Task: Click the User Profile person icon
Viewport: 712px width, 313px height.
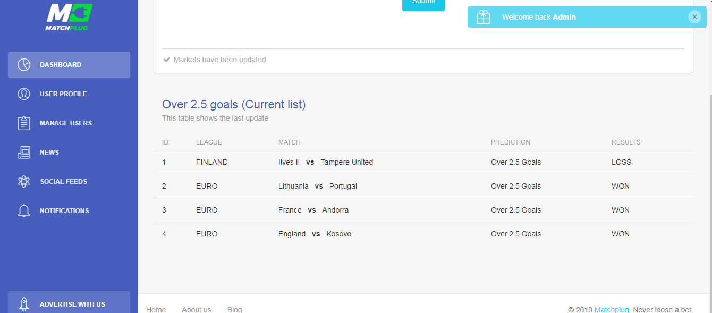Action: coord(24,94)
